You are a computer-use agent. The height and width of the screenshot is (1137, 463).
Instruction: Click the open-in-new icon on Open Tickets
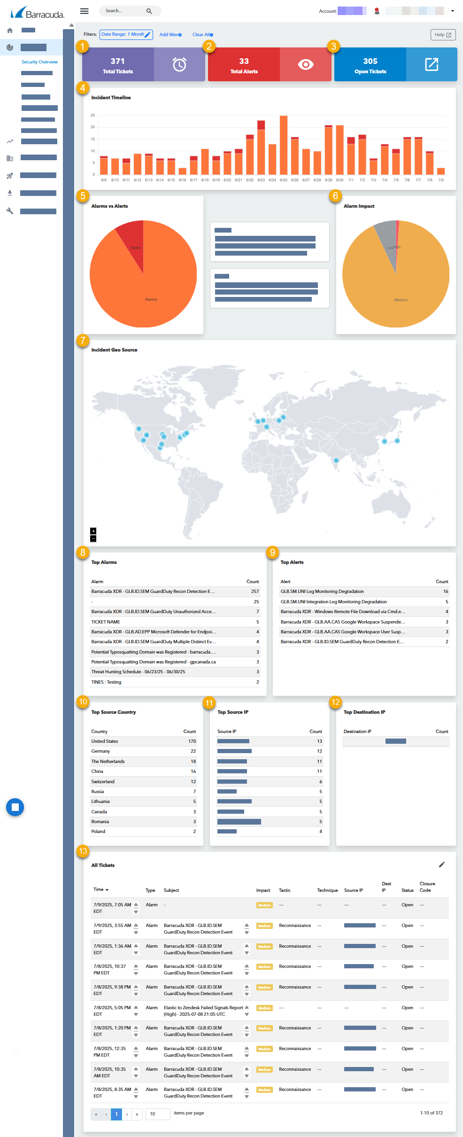click(432, 64)
